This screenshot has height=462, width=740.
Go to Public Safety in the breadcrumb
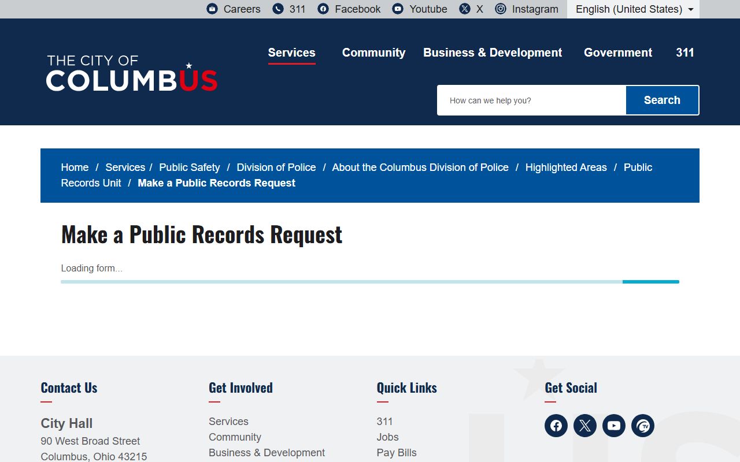tap(190, 167)
